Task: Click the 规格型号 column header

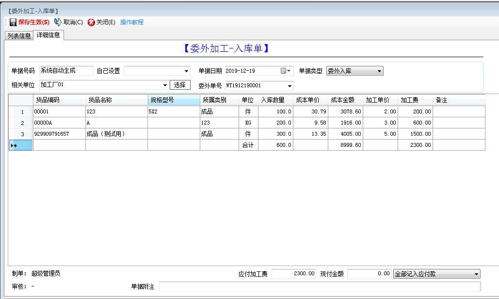Action: click(x=174, y=100)
